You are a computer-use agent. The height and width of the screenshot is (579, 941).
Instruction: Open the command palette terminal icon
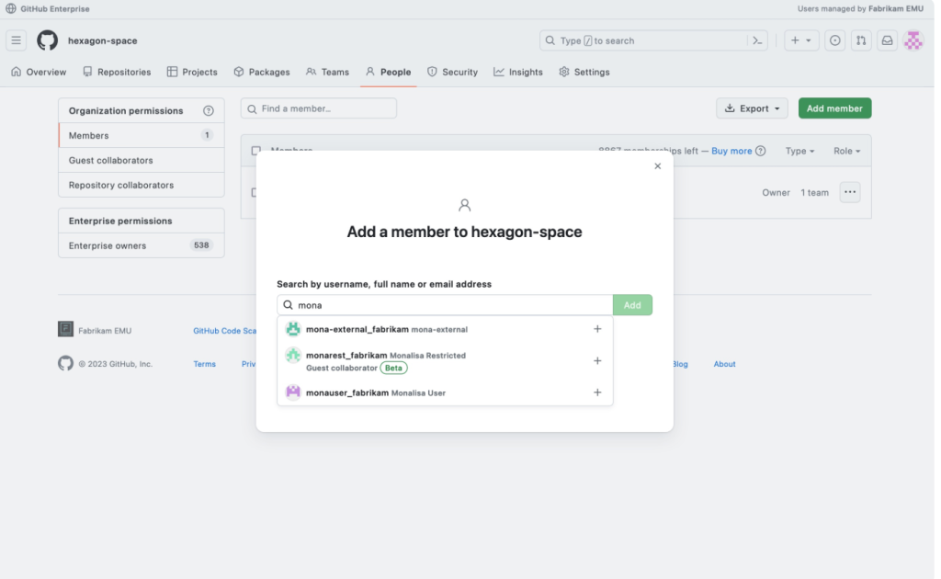[x=757, y=40]
